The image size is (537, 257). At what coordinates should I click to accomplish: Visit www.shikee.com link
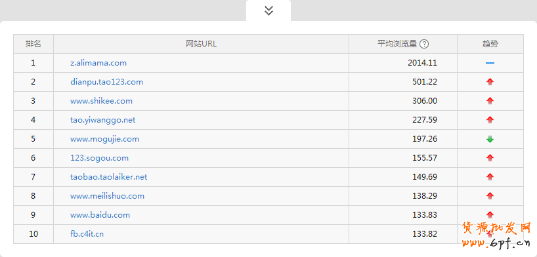tap(101, 101)
